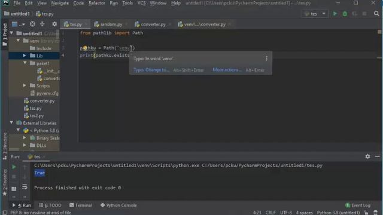Collapse the paket1 folder
383x215 pixels.
click(25, 63)
